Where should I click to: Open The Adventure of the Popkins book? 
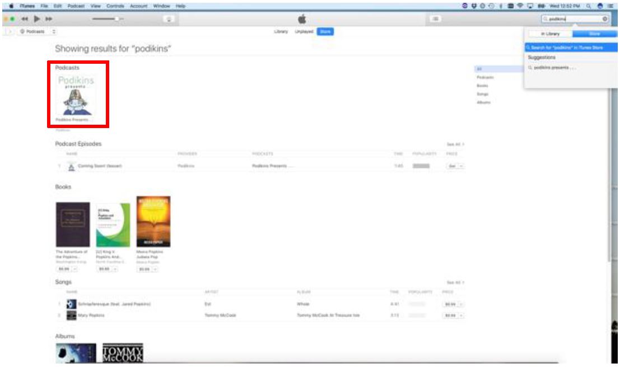(73, 224)
